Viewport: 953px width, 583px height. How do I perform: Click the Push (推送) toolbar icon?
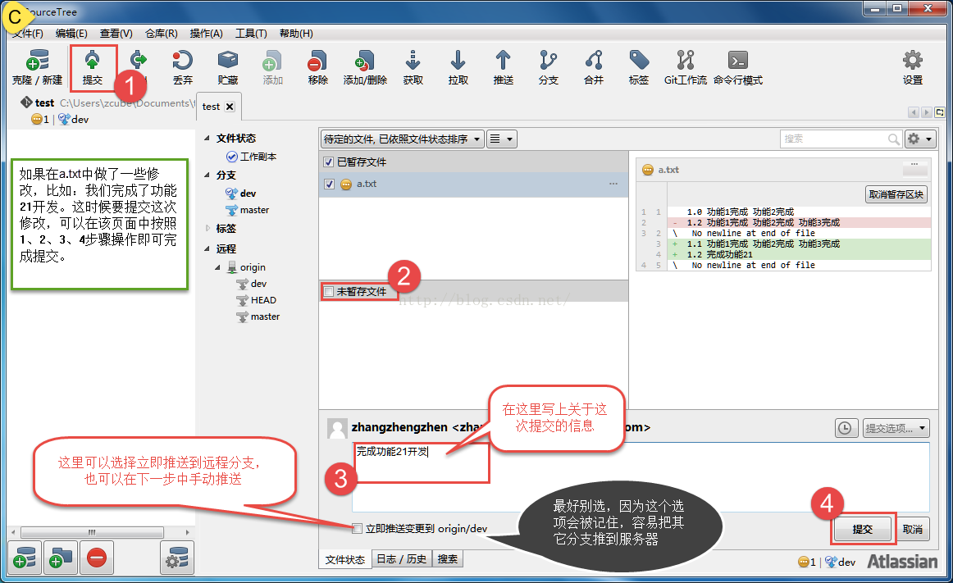tap(503, 67)
